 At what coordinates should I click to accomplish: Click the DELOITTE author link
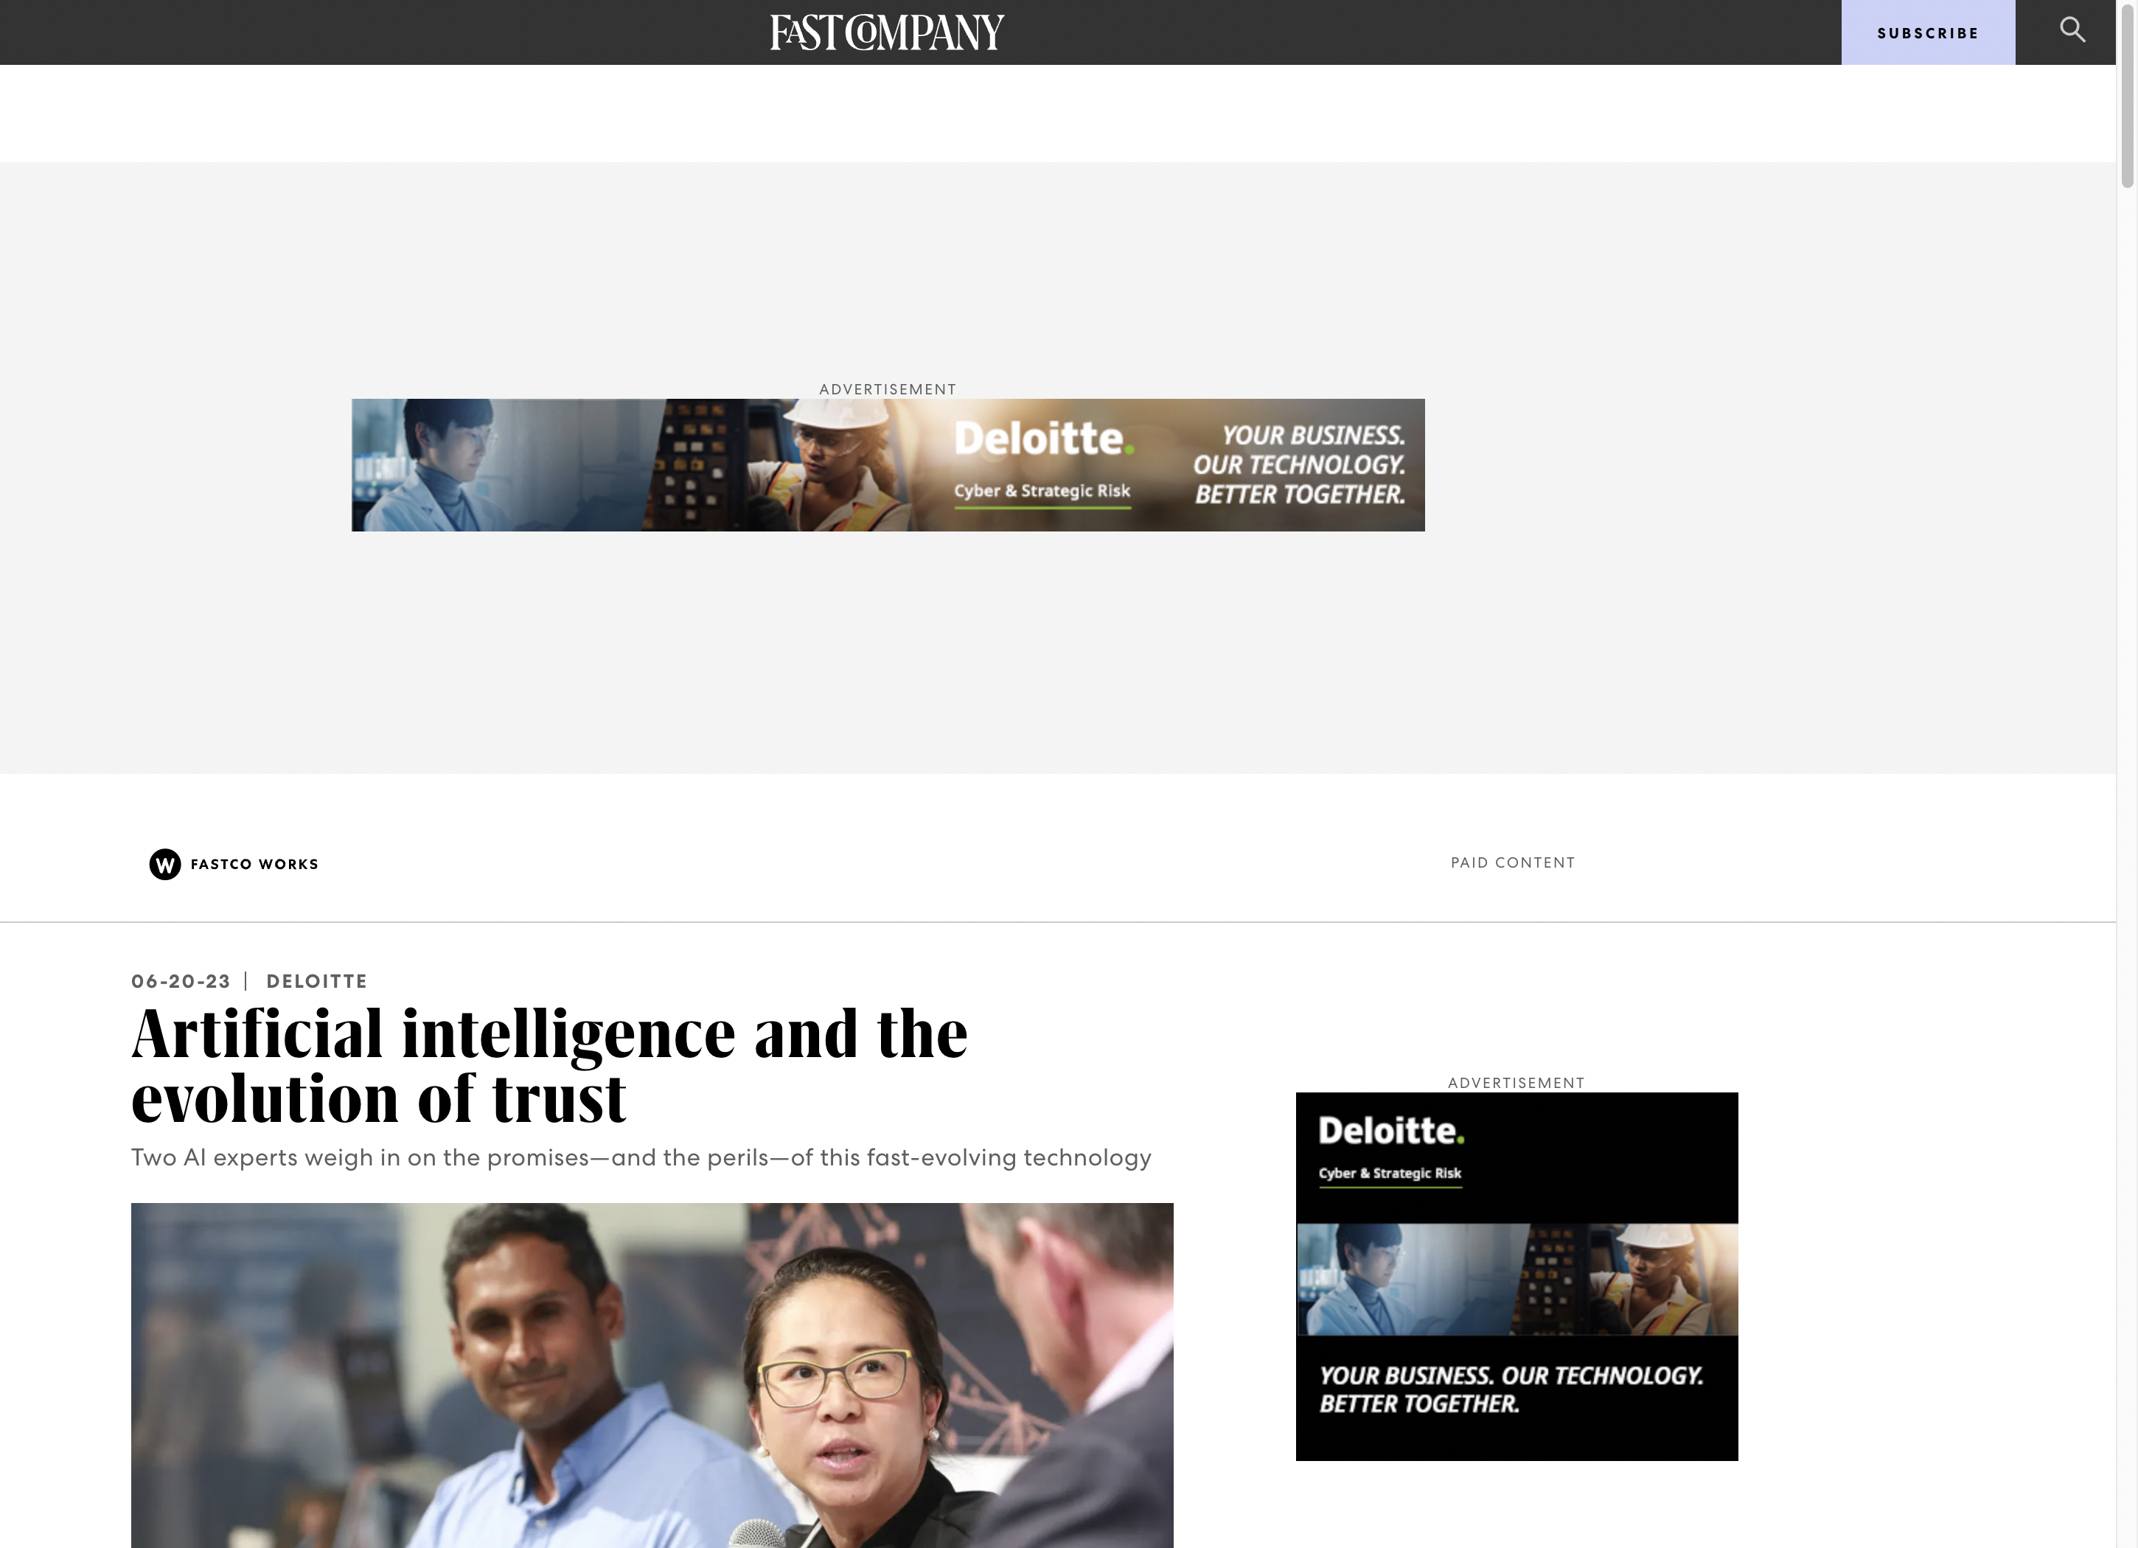[x=317, y=981]
